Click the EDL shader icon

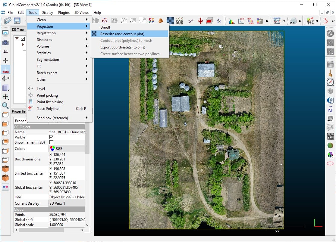[330, 42]
